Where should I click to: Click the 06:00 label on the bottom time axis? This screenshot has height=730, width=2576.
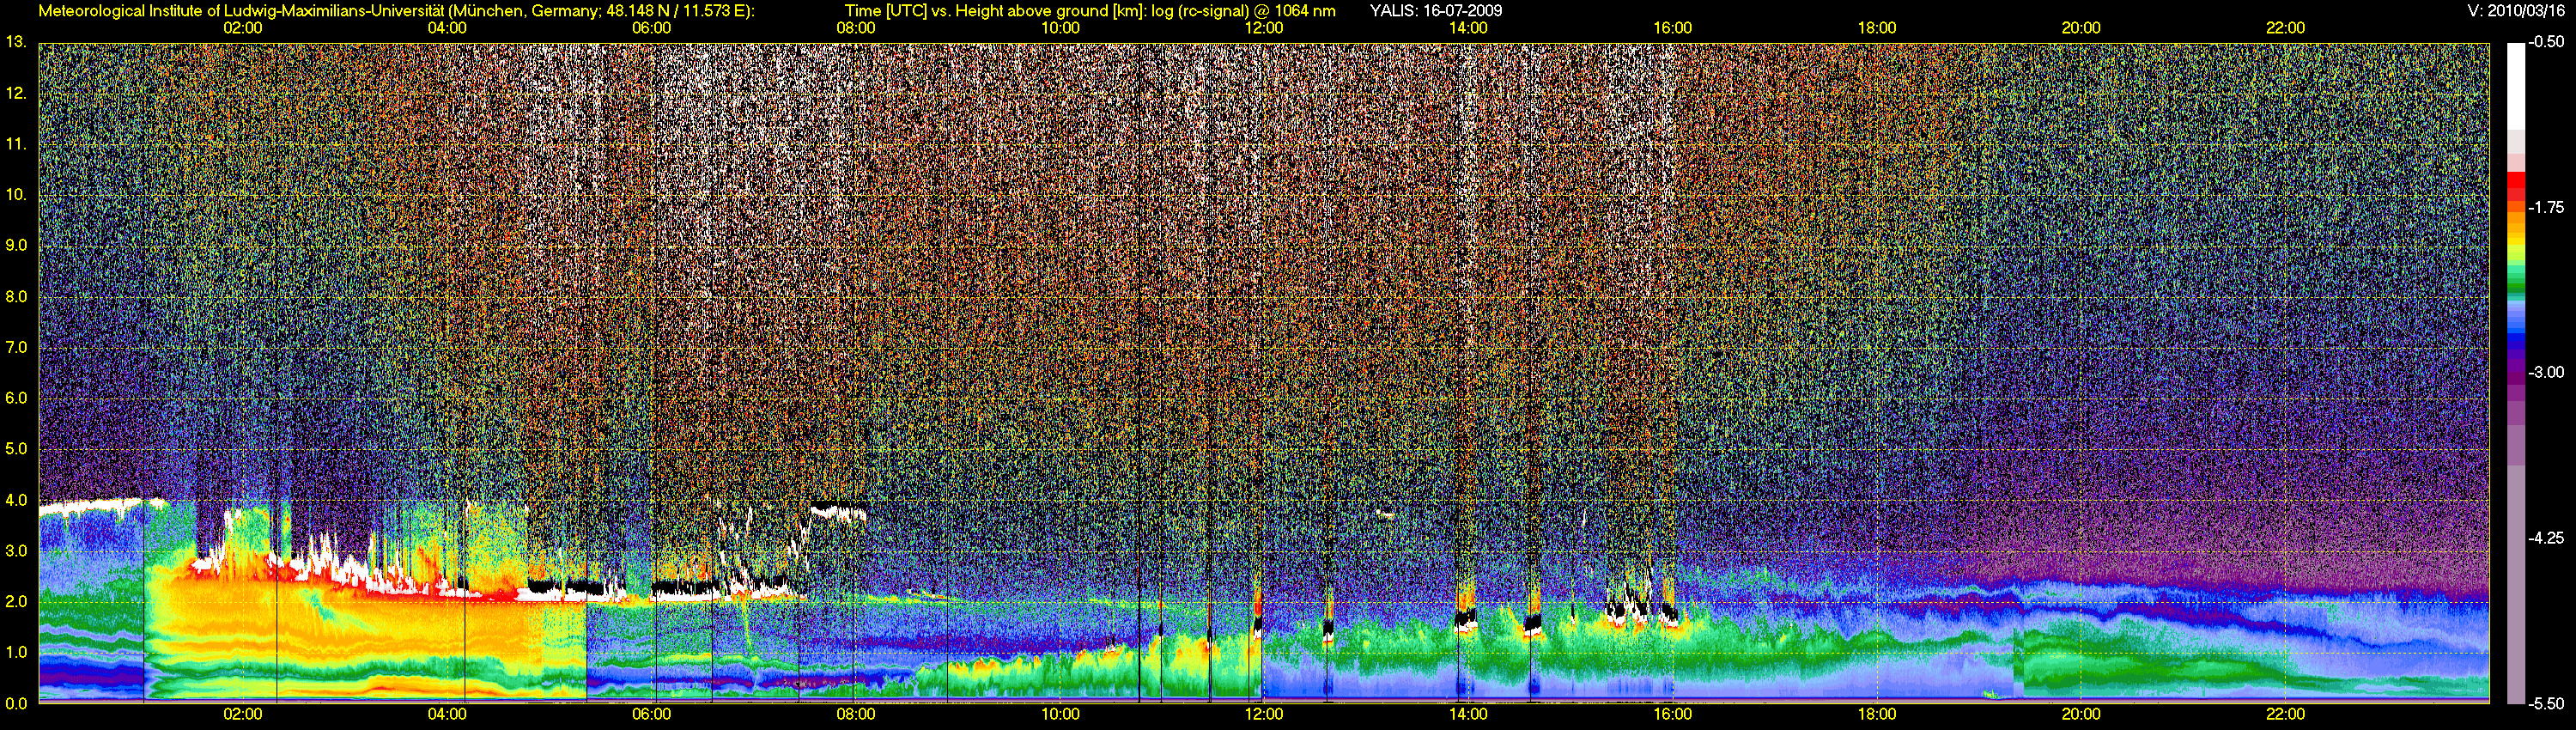tap(651, 714)
